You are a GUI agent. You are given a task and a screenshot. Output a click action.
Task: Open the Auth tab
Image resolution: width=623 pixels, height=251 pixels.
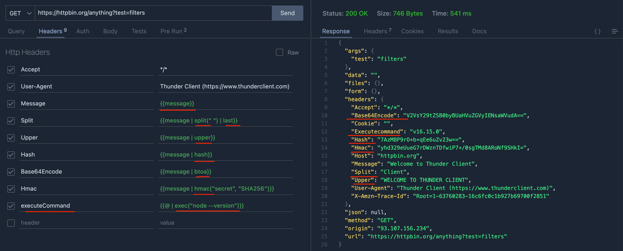[x=83, y=31]
